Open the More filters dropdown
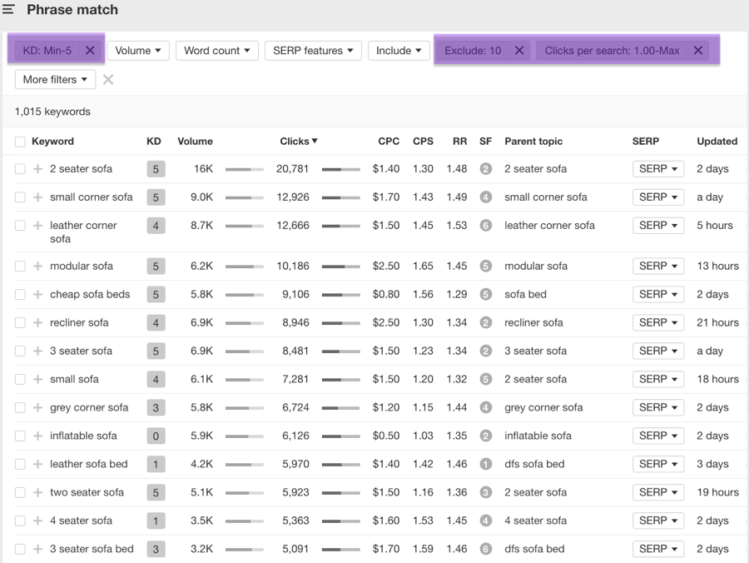749x563 pixels. pos(55,80)
